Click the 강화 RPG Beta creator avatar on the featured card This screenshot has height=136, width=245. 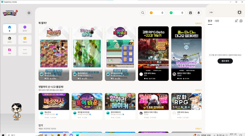[141, 74]
